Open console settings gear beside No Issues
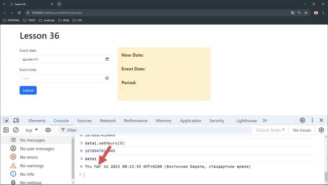This screenshot has height=185, width=328. [321, 130]
